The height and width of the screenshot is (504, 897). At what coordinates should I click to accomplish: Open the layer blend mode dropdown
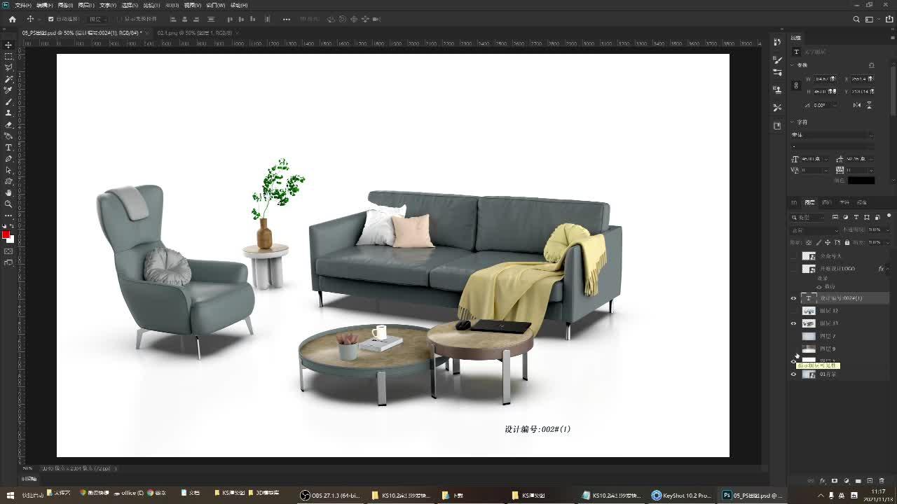click(x=814, y=230)
